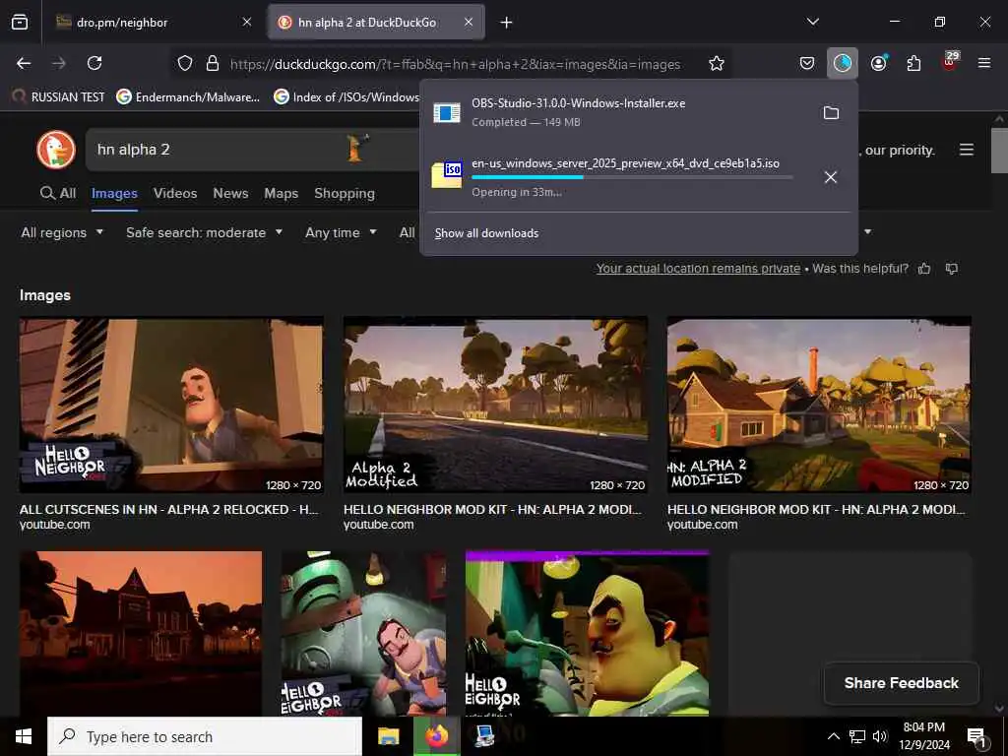Open the Firefox account avatar icon
This screenshot has height=756, width=1008.
(878, 63)
